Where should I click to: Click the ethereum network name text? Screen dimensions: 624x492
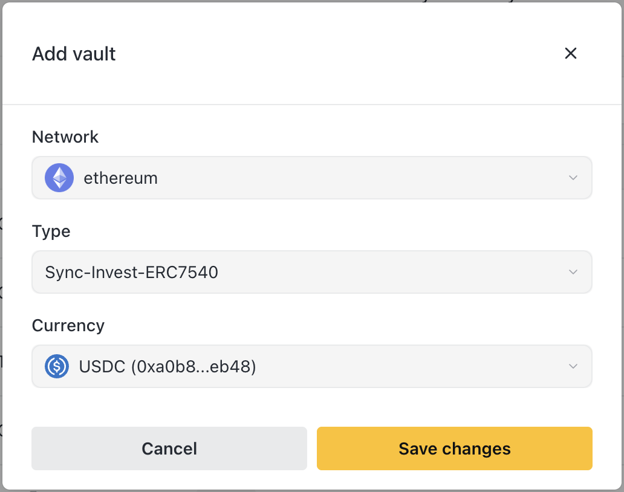pyautogui.click(x=120, y=178)
